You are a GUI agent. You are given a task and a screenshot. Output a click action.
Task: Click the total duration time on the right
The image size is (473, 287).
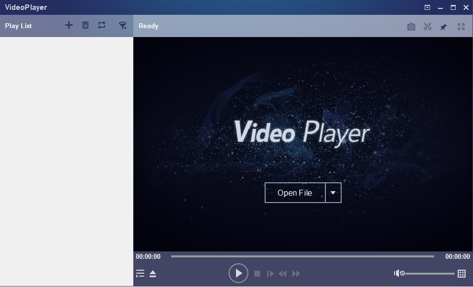pos(458,256)
